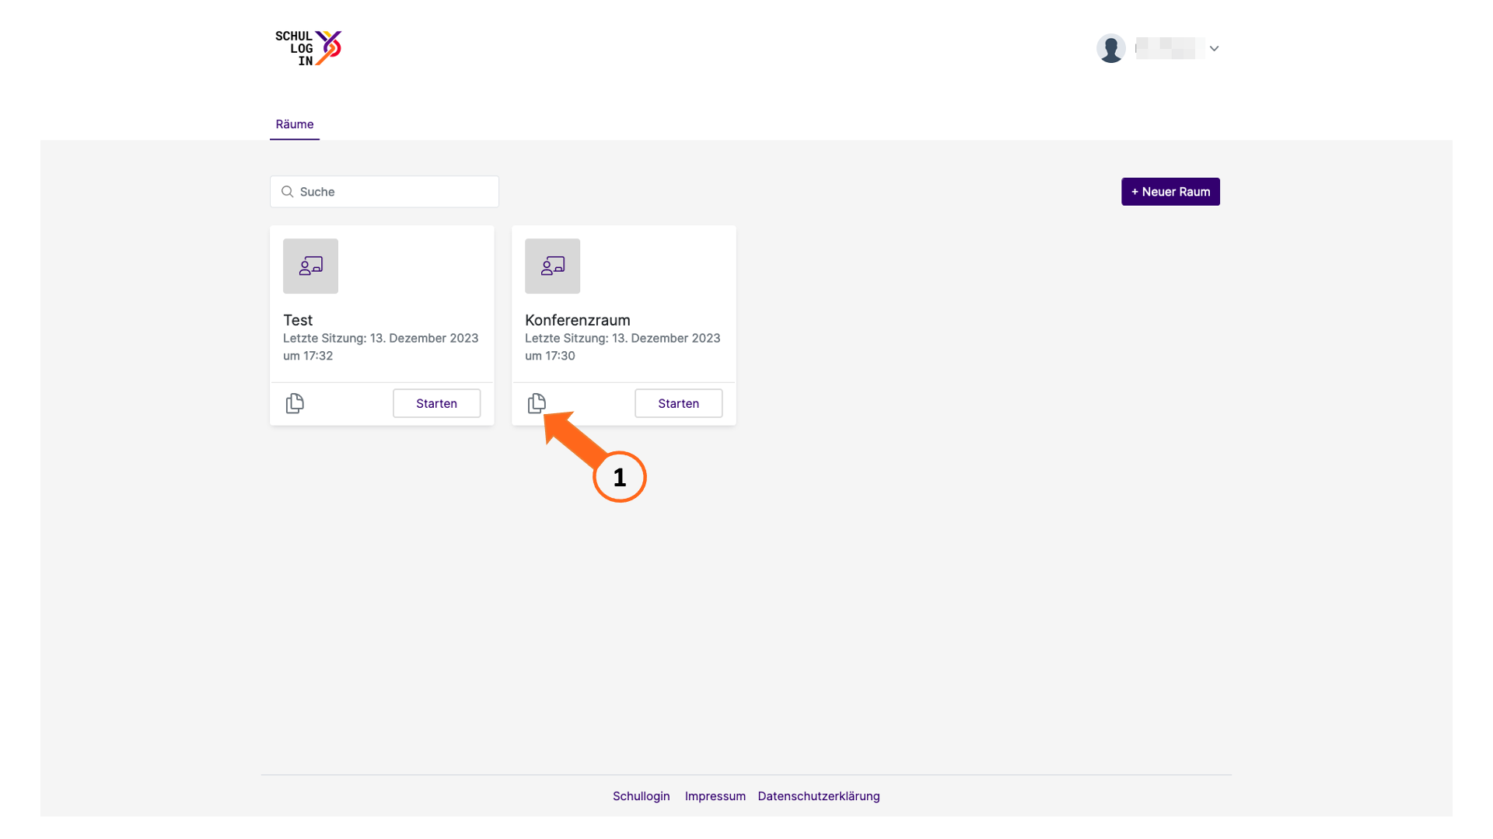The image size is (1493, 839).
Task: Click the search magnifier icon
Action: (x=287, y=192)
